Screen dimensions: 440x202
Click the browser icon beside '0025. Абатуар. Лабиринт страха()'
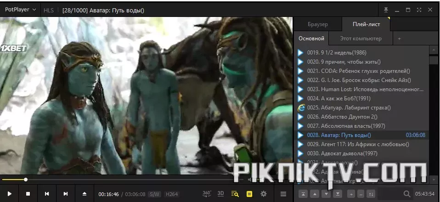click(x=301, y=108)
